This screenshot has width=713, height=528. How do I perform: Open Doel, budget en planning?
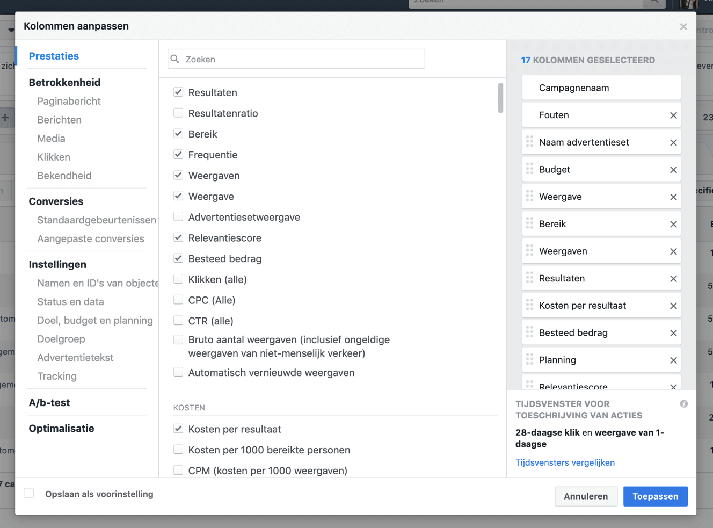pyautogui.click(x=95, y=320)
